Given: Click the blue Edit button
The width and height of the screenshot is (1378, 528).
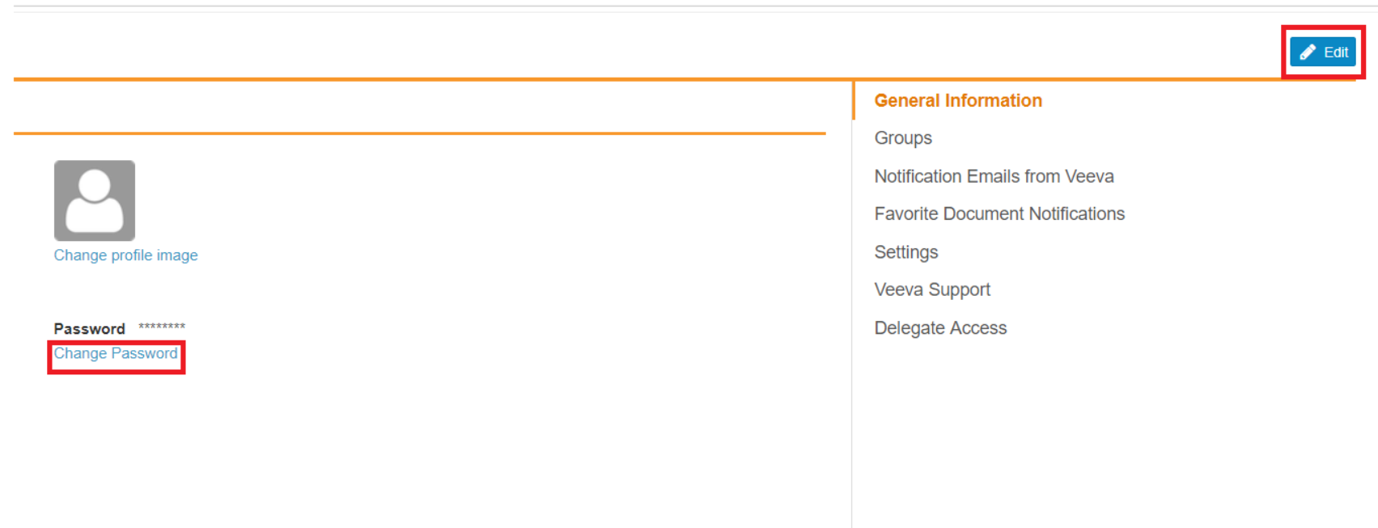Looking at the screenshot, I should [1323, 53].
